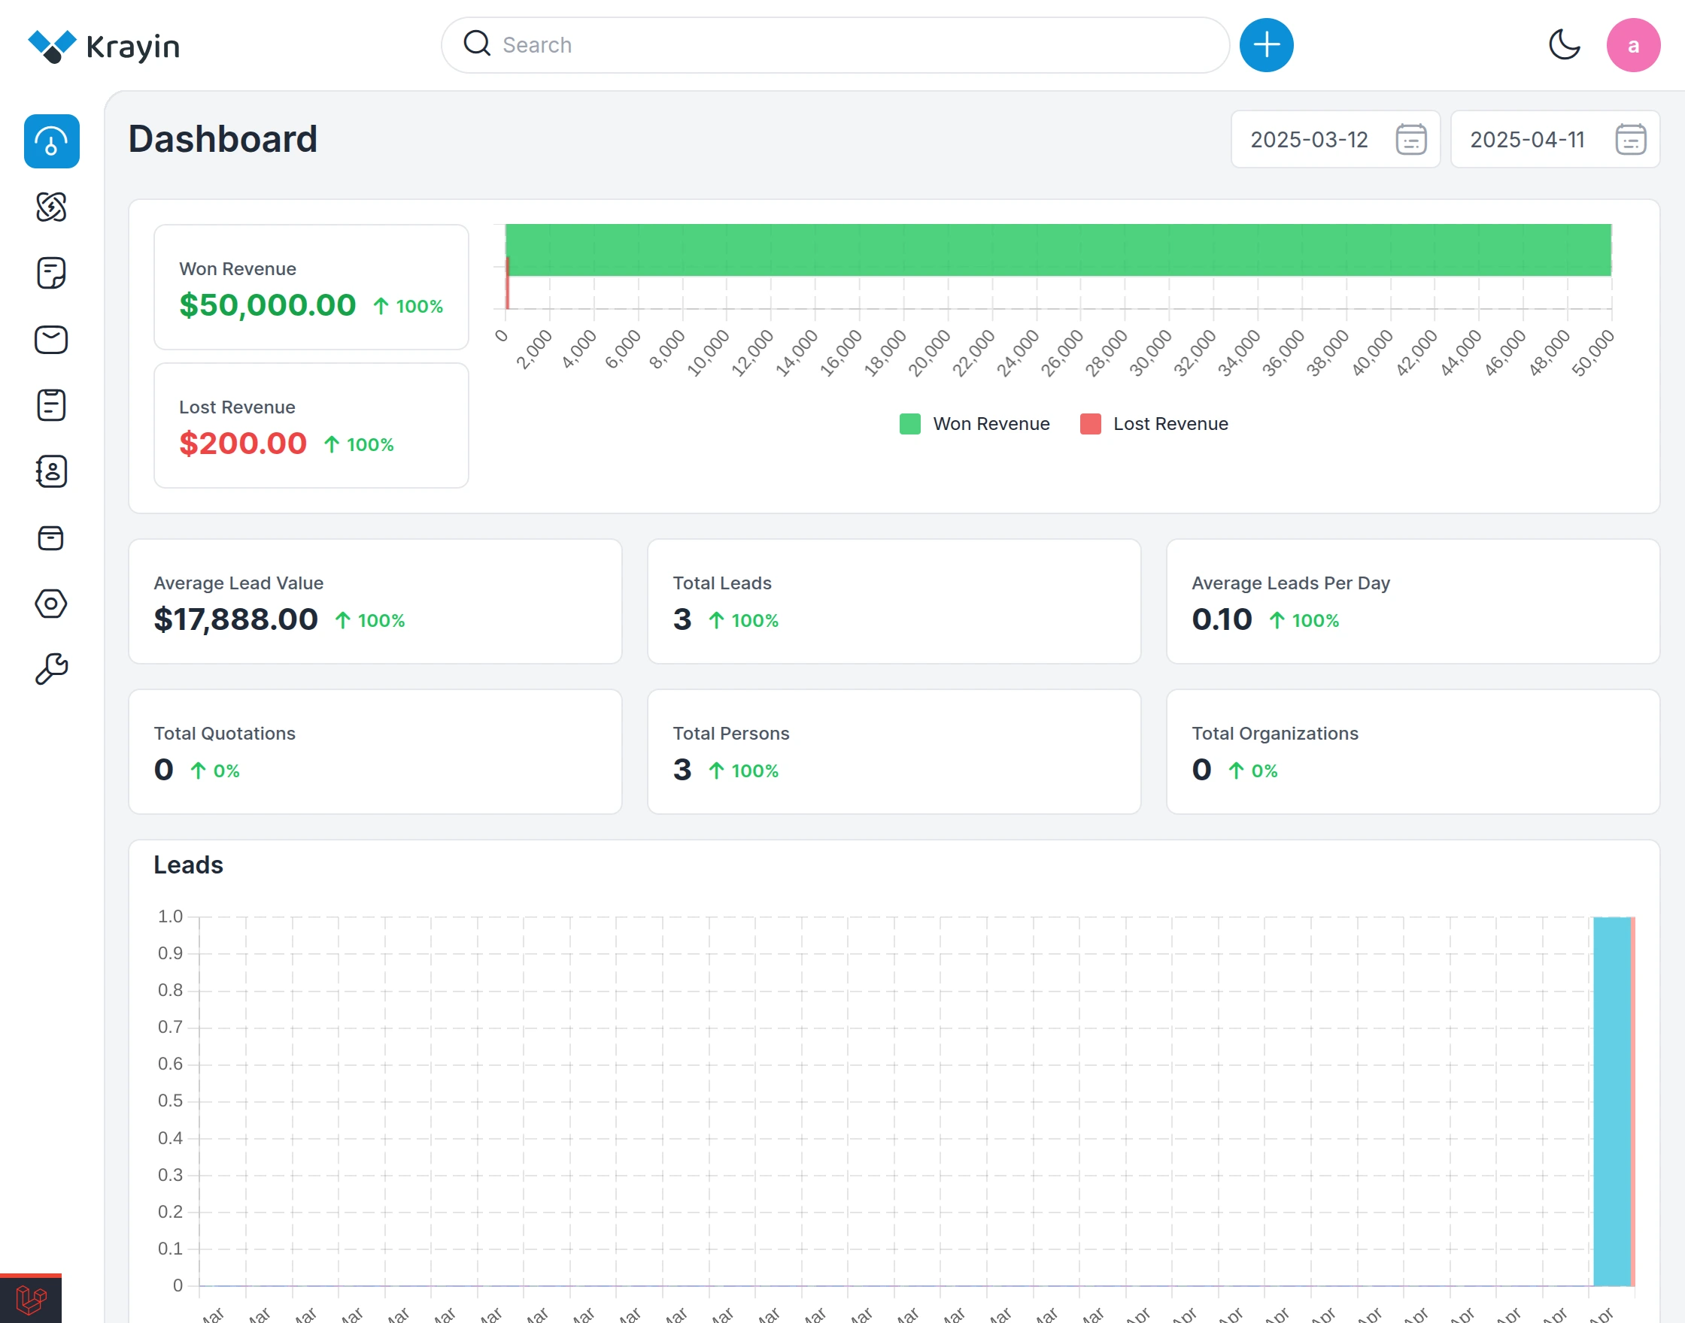Open the Mail inbox icon in sidebar
Image resolution: width=1685 pixels, height=1323 pixels.
point(51,339)
